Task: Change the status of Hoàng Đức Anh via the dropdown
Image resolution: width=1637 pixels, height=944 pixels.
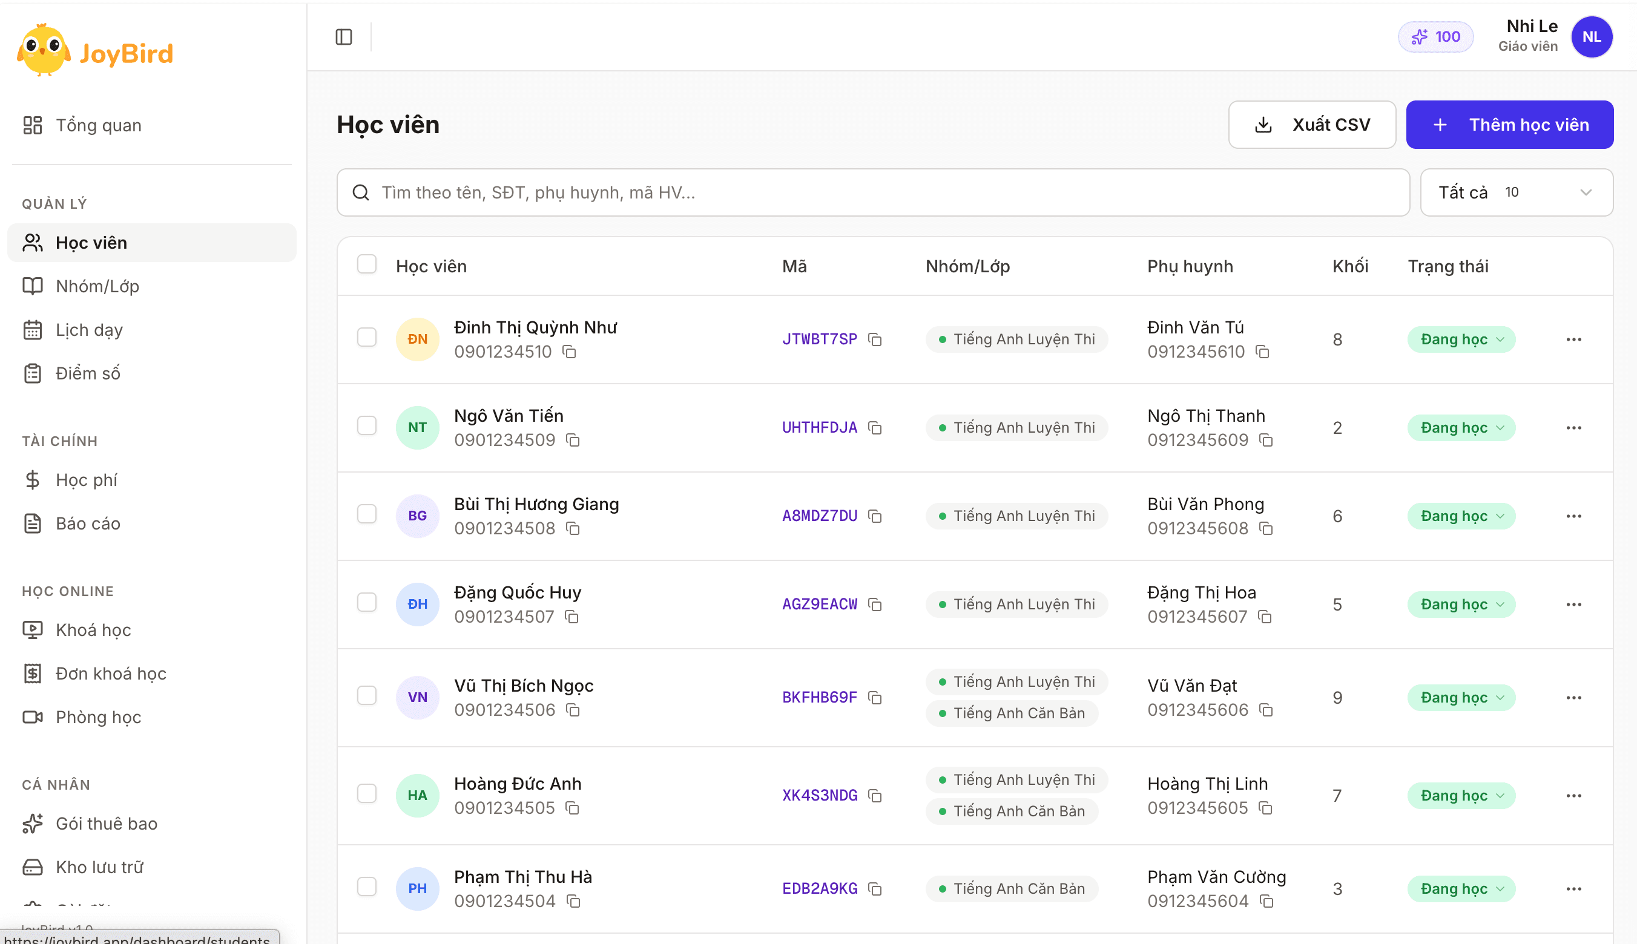Action: click(x=1461, y=796)
